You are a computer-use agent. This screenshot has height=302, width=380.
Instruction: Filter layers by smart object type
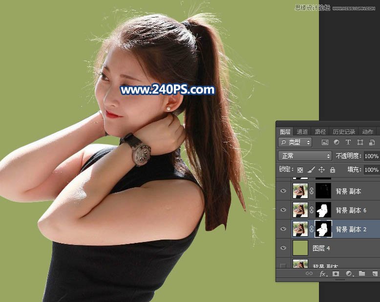coord(372,142)
